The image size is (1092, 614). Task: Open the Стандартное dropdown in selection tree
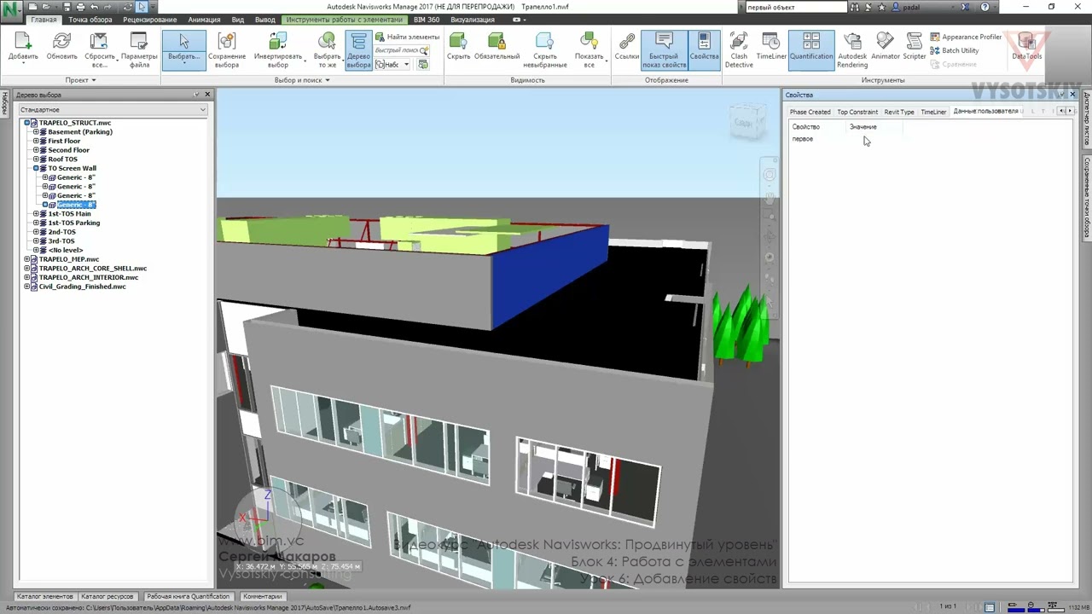click(113, 110)
